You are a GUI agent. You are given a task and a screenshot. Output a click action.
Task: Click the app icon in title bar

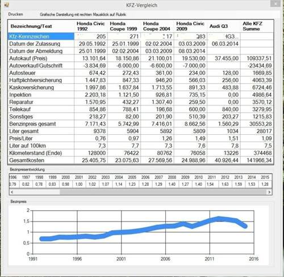pyautogui.click(x=6, y=5)
